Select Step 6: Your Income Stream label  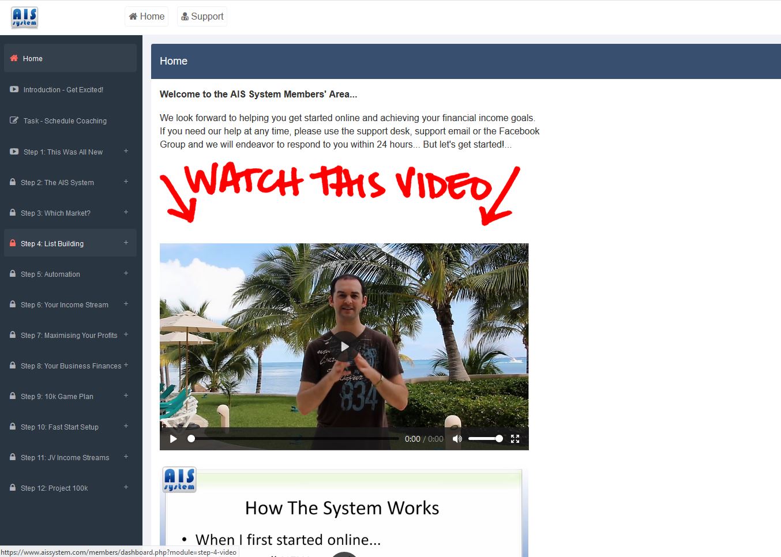[x=65, y=305]
